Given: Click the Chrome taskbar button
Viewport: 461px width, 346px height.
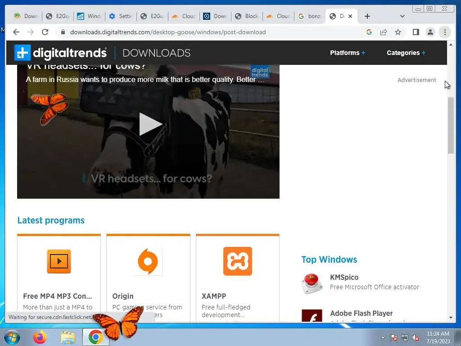Looking at the screenshot, I should [x=95, y=337].
